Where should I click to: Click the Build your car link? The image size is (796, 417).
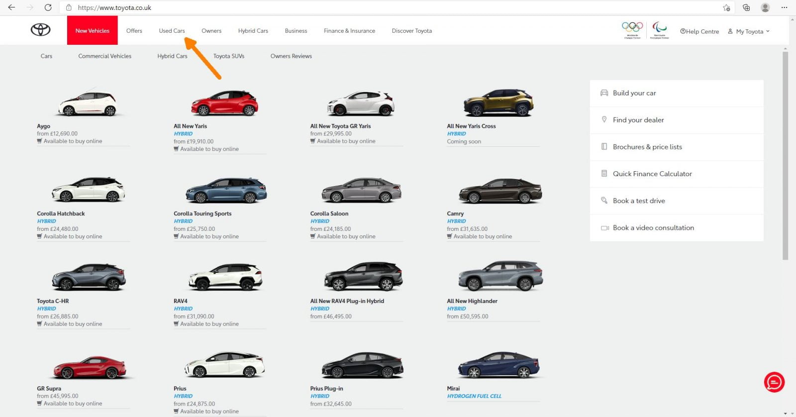coord(634,93)
